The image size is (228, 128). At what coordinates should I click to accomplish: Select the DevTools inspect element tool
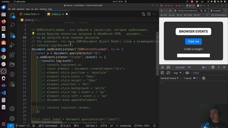162,67
